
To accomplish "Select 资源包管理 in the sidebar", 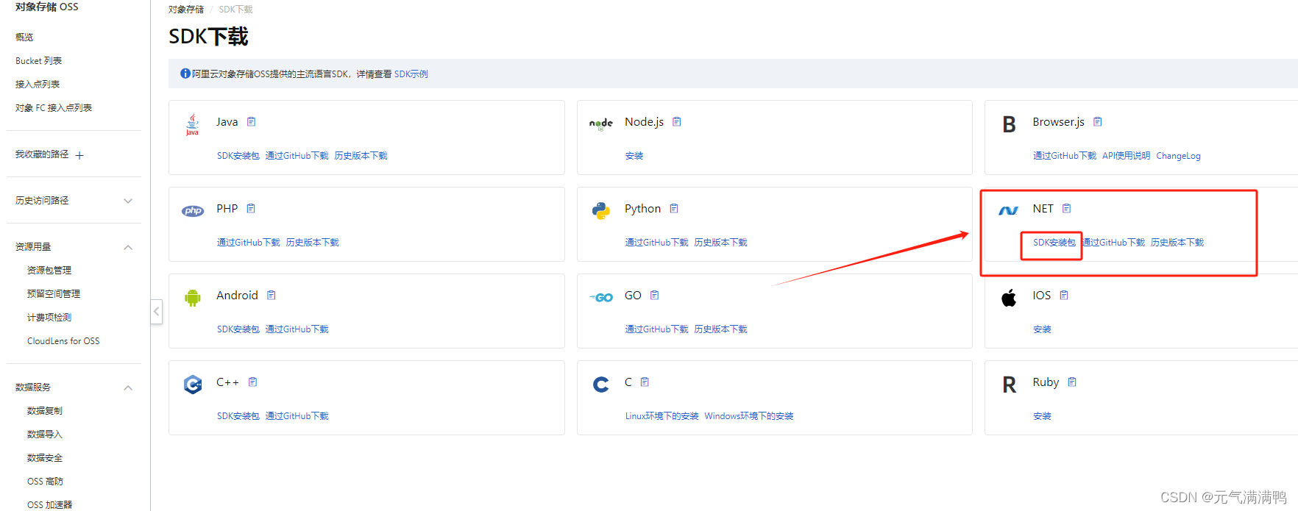I will tap(49, 271).
